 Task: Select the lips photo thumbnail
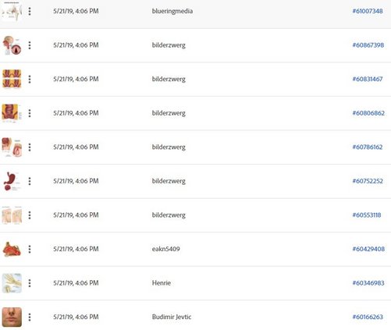coord(12,317)
